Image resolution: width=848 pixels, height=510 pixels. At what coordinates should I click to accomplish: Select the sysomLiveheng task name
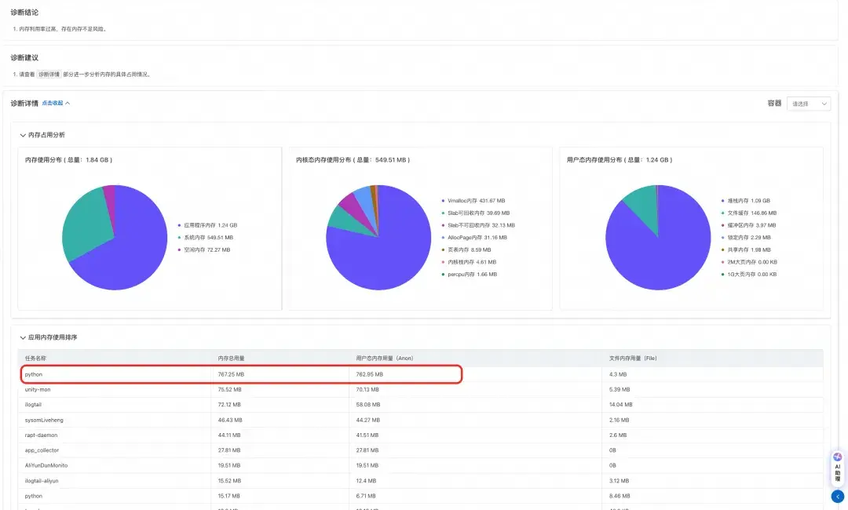click(44, 420)
